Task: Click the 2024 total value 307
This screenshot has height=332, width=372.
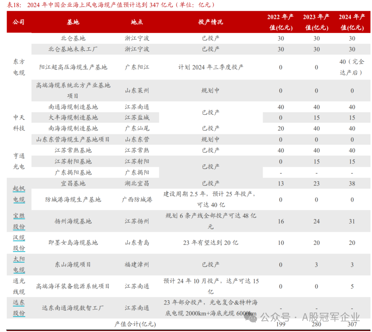Action: (x=352, y=324)
